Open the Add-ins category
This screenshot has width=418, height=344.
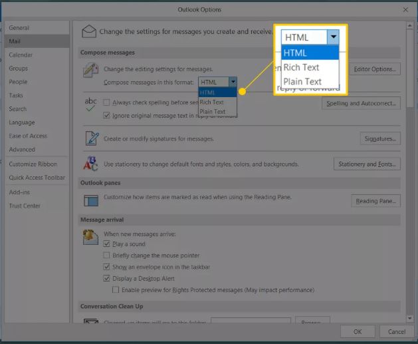coord(37,192)
